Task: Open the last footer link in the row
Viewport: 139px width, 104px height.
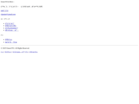Action: [33, 52]
